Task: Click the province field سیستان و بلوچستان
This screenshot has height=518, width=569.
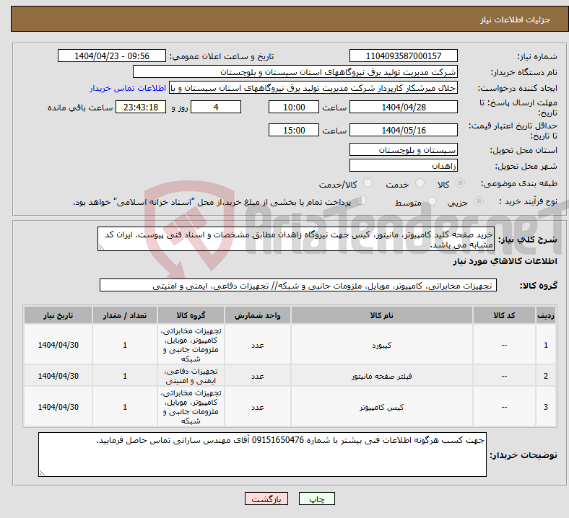Action: [x=403, y=150]
